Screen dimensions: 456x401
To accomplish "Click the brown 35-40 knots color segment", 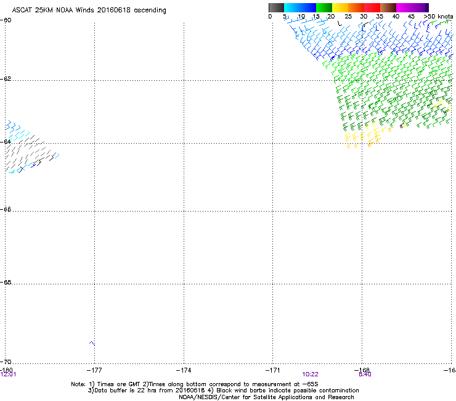I will (388, 7).
